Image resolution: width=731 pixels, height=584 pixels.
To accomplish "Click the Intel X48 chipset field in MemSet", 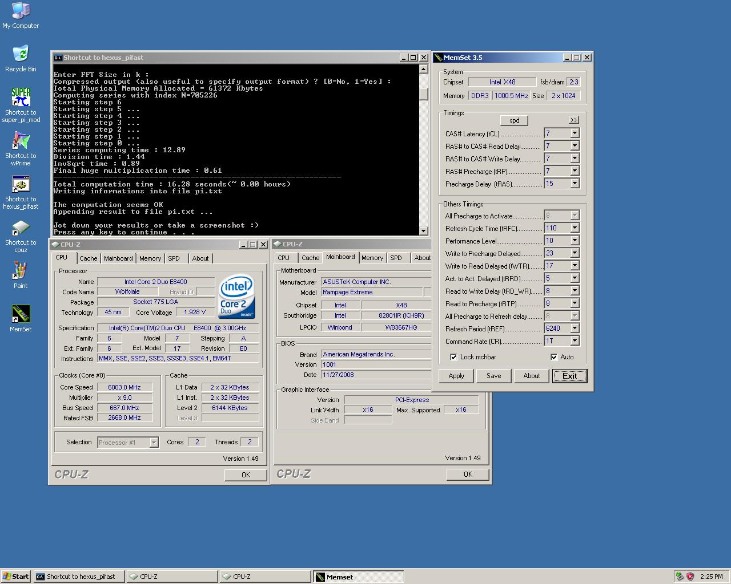I will coord(502,82).
